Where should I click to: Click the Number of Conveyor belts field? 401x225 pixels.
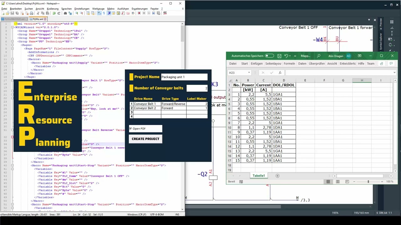(x=197, y=88)
